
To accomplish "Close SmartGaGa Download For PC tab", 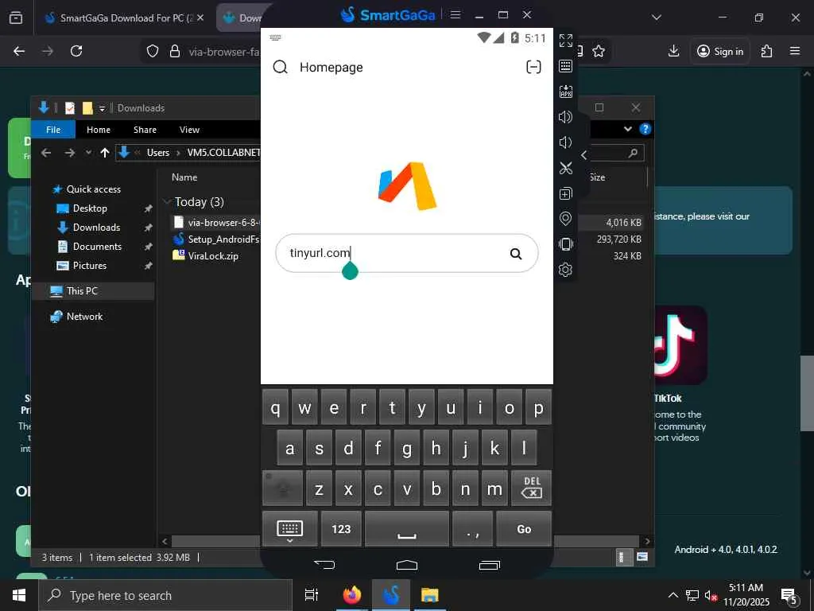I will pyautogui.click(x=200, y=18).
